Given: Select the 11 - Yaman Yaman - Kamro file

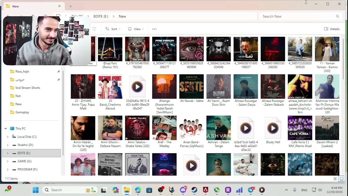Looking at the screenshot, I should coord(327,55).
